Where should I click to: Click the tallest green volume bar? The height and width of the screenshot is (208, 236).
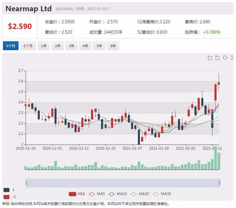pos(215,158)
